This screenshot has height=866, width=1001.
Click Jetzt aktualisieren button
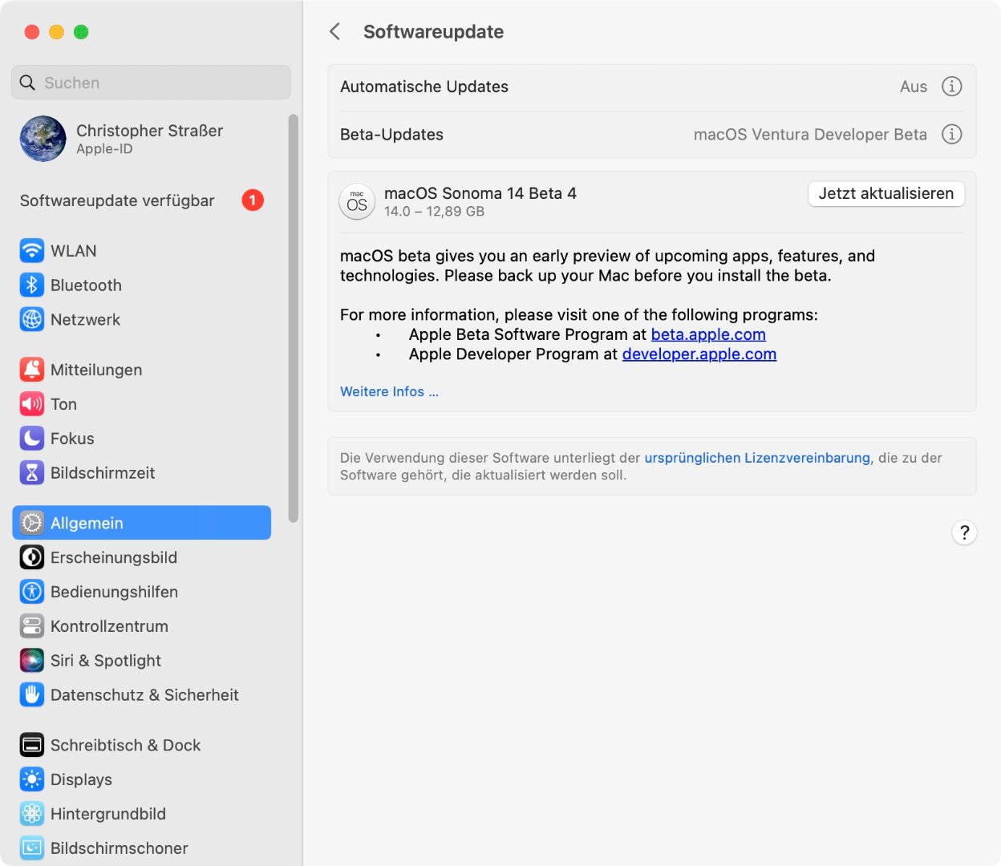click(x=885, y=194)
